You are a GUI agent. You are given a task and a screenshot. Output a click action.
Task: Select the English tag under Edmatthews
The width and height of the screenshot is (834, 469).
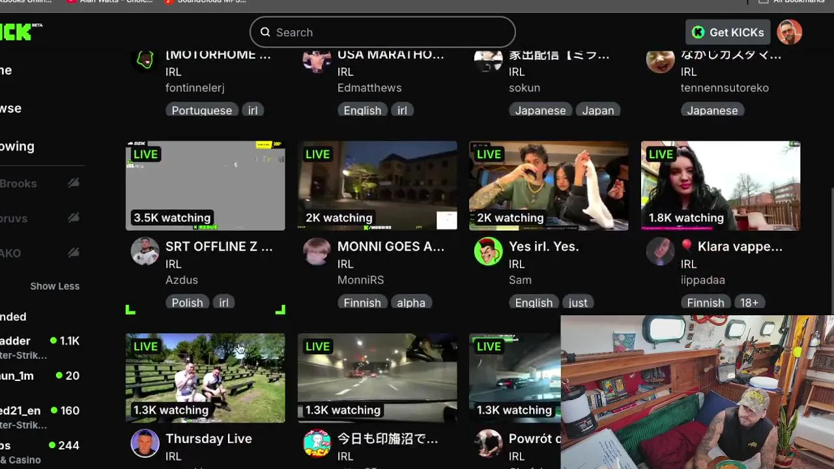tap(362, 110)
